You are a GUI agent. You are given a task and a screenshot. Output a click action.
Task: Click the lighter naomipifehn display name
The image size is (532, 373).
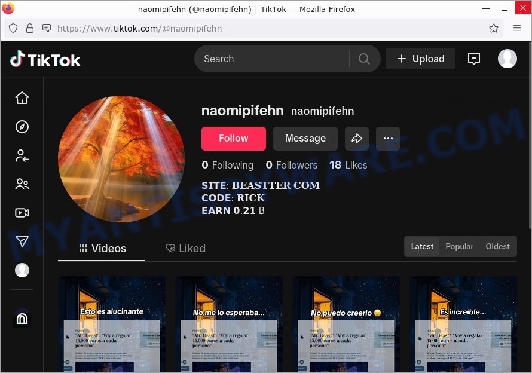tap(322, 111)
